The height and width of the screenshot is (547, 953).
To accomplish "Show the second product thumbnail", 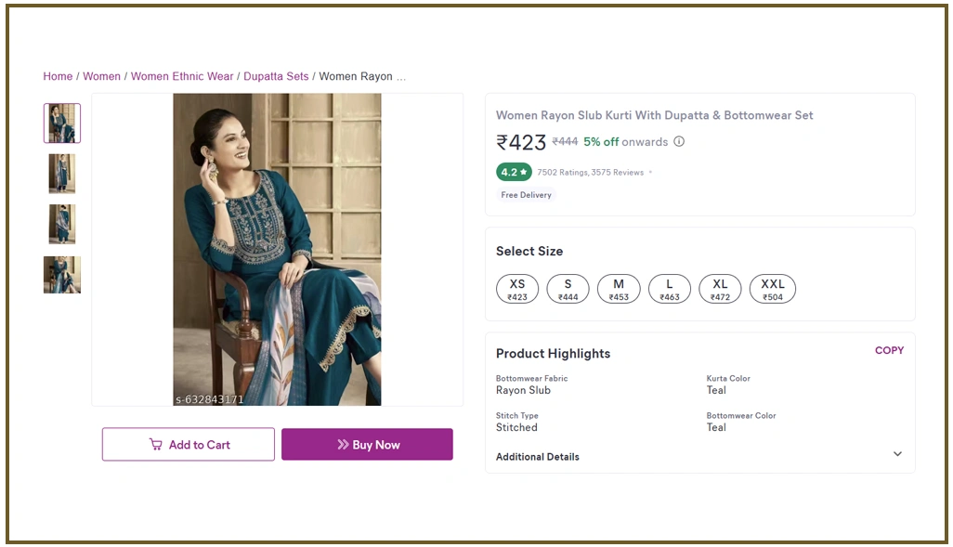I will [62, 174].
